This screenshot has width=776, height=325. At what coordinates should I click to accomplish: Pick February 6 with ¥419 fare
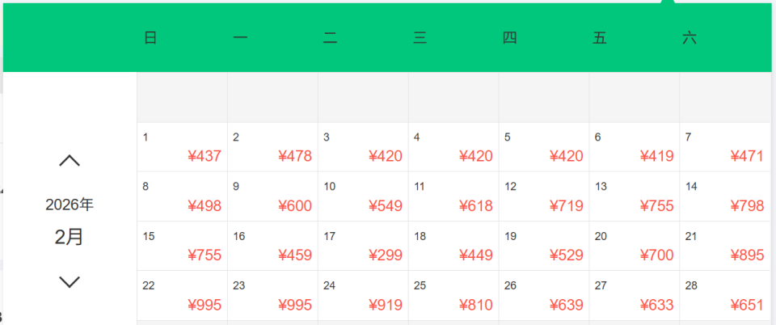pyautogui.click(x=635, y=147)
